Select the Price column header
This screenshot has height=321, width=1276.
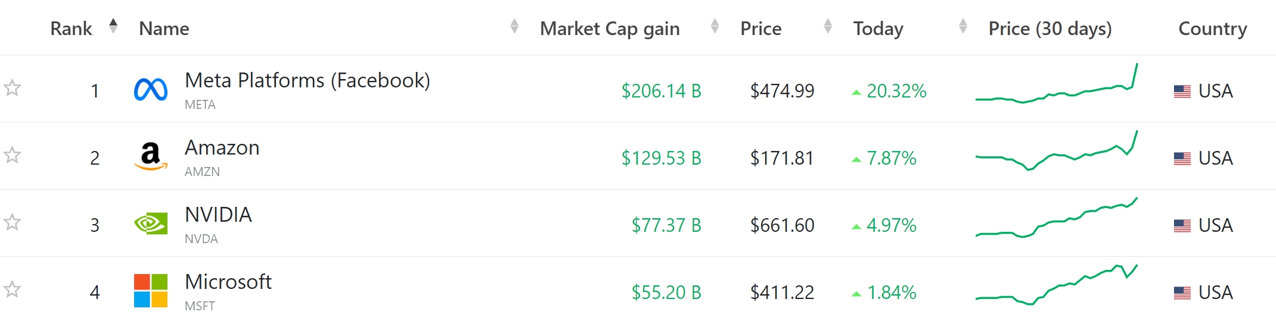[x=760, y=29]
